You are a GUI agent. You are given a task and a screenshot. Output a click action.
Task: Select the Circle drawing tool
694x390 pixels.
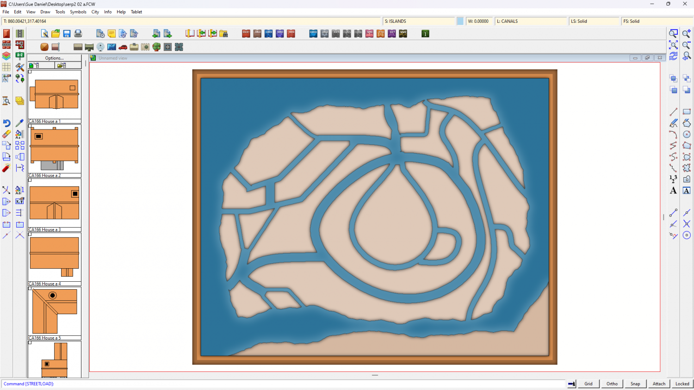point(687,134)
